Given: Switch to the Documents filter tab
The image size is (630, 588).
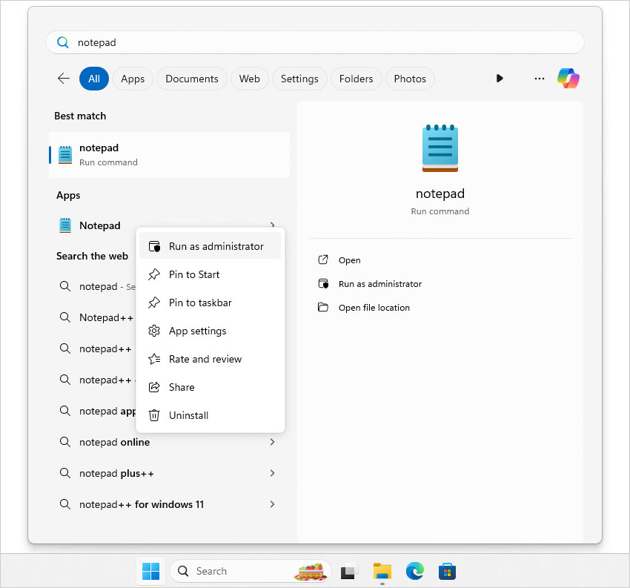Looking at the screenshot, I should coord(192,79).
